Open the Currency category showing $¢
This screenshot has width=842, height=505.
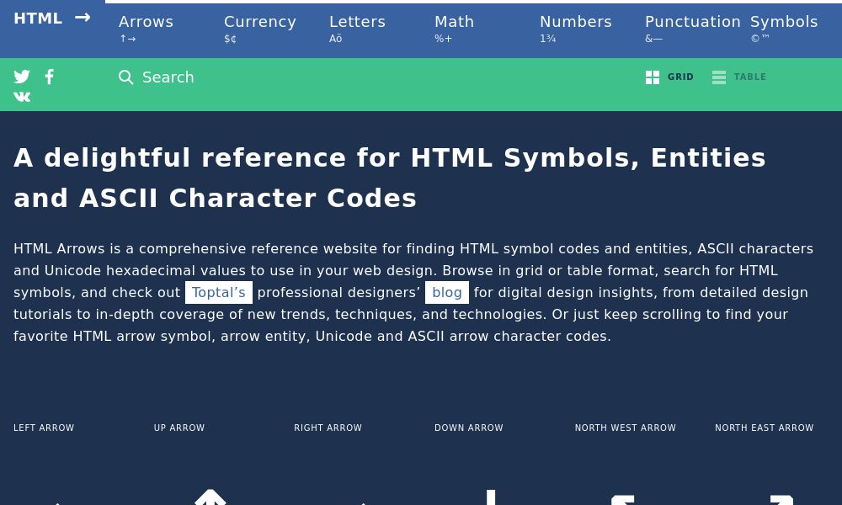pyautogui.click(x=259, y=28)
